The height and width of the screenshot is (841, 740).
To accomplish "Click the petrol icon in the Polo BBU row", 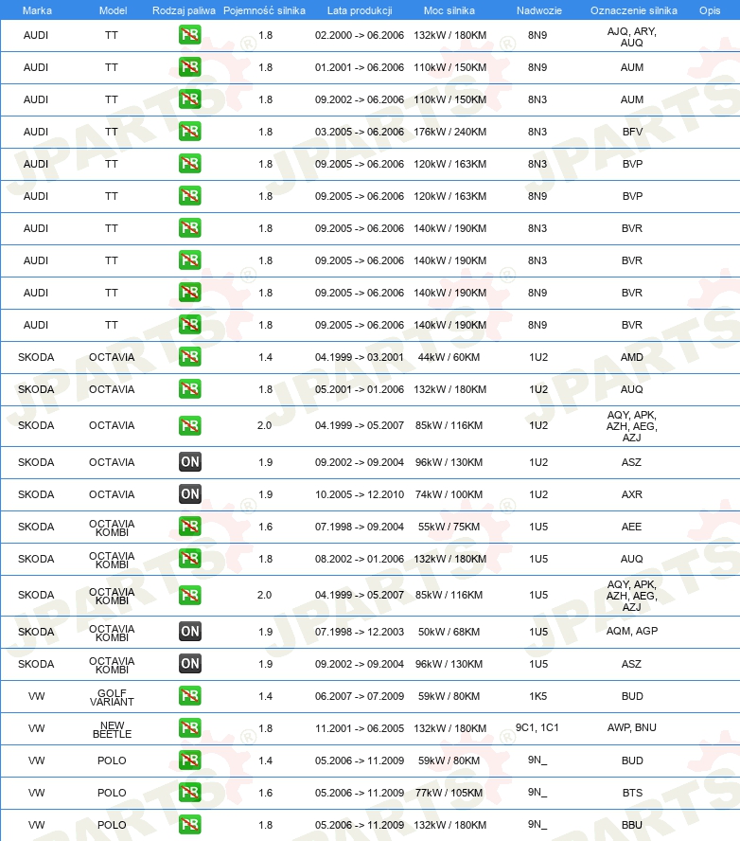I will tap(189, 825).
